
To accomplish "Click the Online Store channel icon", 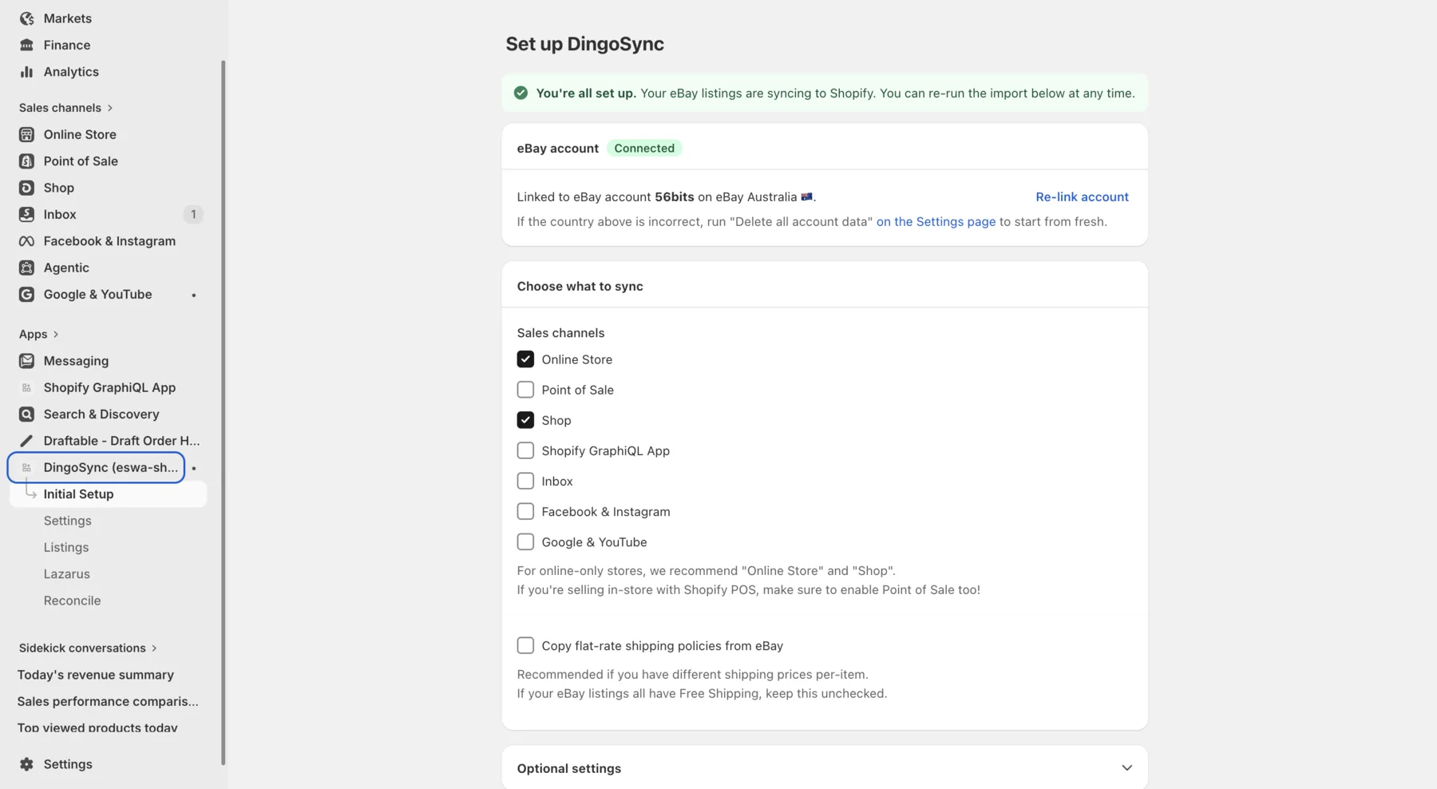I will point(26,134).
